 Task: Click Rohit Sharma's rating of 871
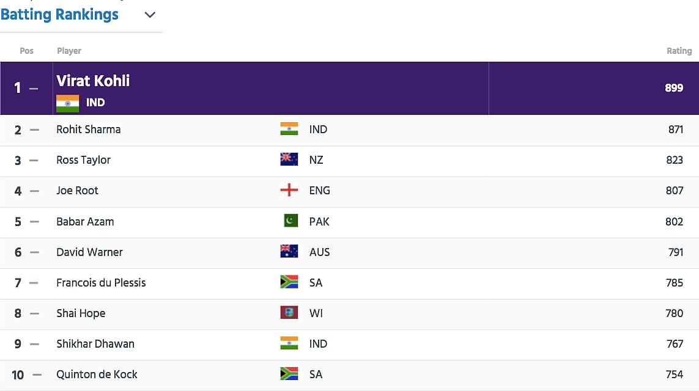click(675, 129)
